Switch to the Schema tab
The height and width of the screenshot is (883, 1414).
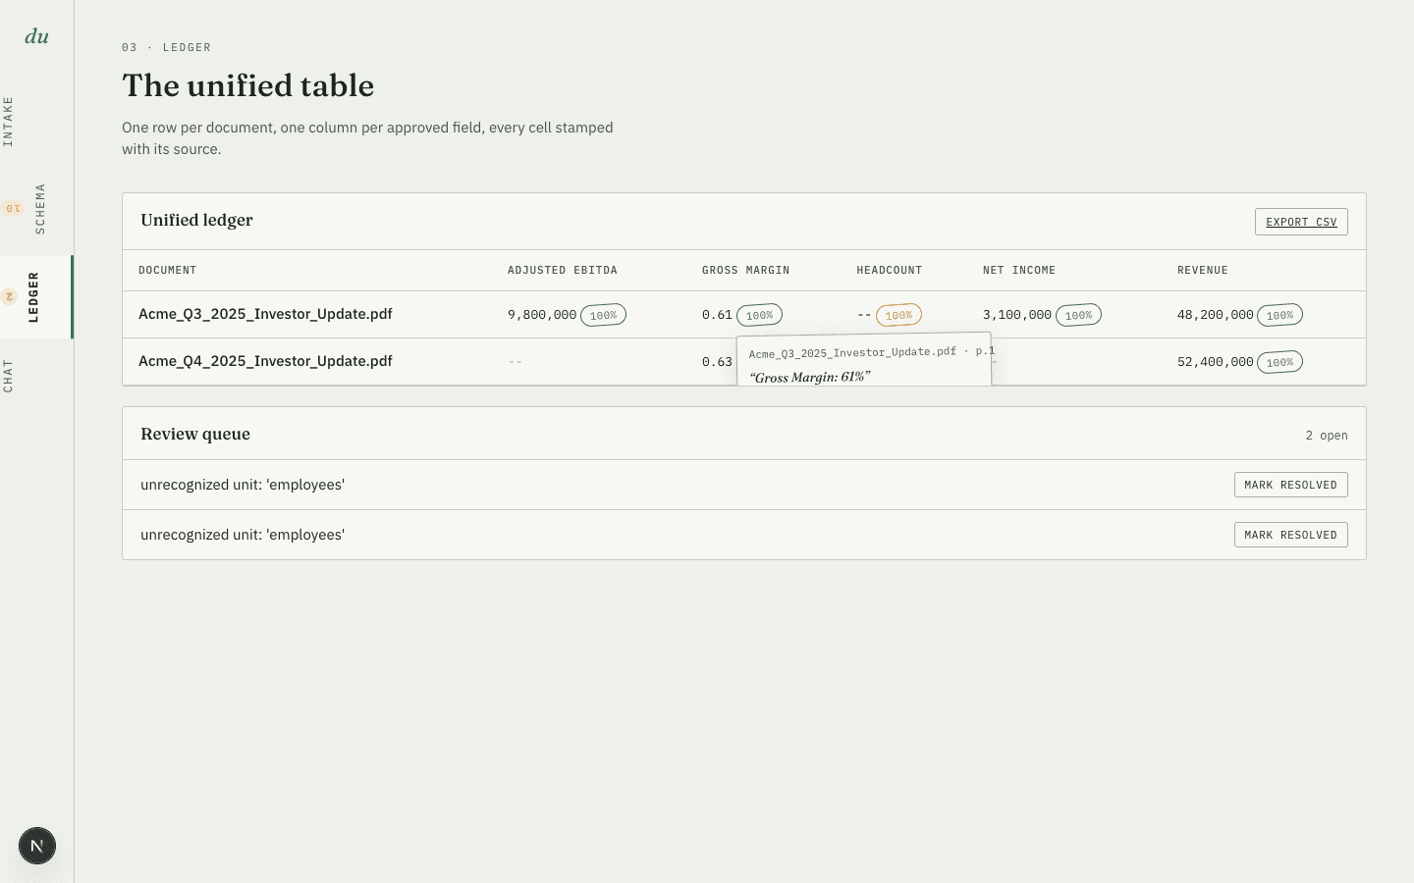[40, 208]
